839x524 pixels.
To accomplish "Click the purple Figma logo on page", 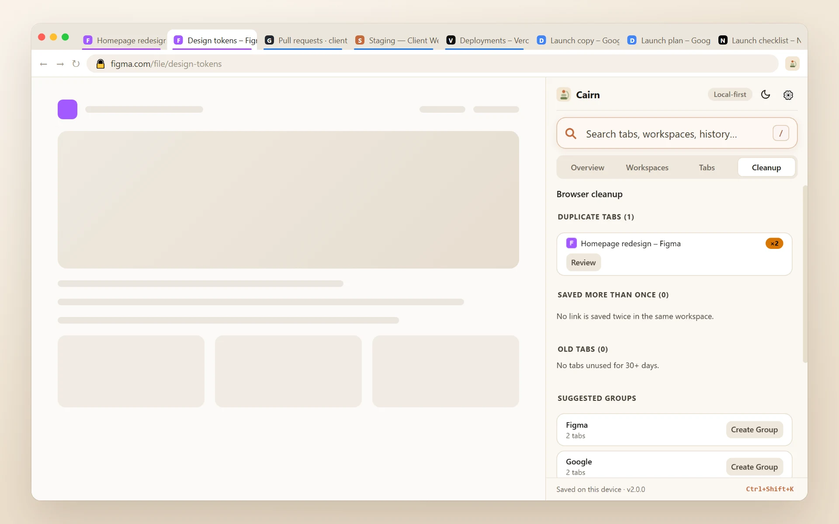I will 67,109.
